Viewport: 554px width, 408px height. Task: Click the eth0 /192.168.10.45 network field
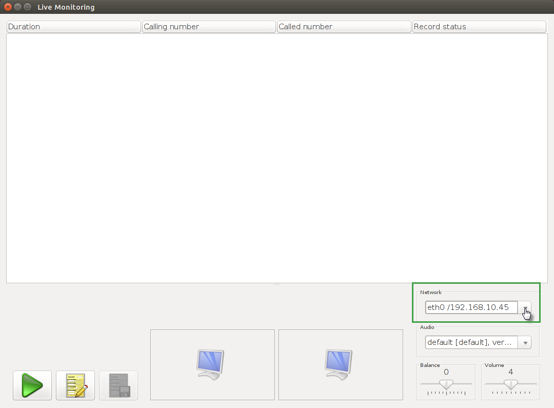click(x=470, y=307)
